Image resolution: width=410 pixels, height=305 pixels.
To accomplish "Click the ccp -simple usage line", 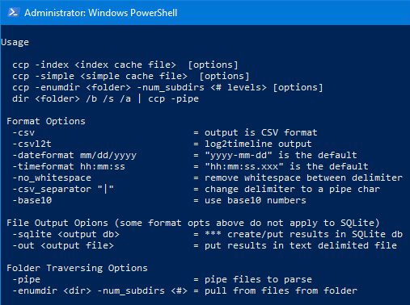I will (x=131, y=77).
